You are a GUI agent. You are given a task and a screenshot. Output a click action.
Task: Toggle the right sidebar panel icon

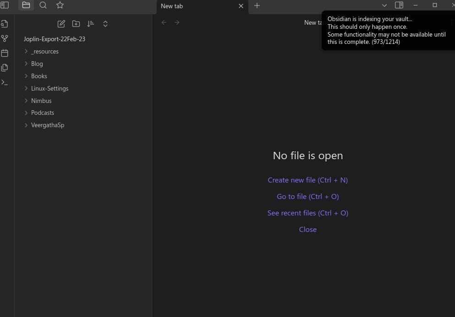pos(399,5)
